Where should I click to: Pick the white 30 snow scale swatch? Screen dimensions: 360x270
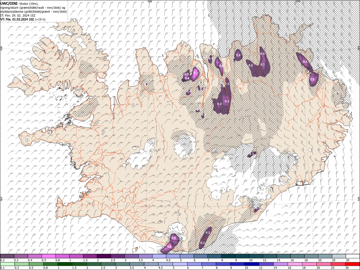coord(352,256)
